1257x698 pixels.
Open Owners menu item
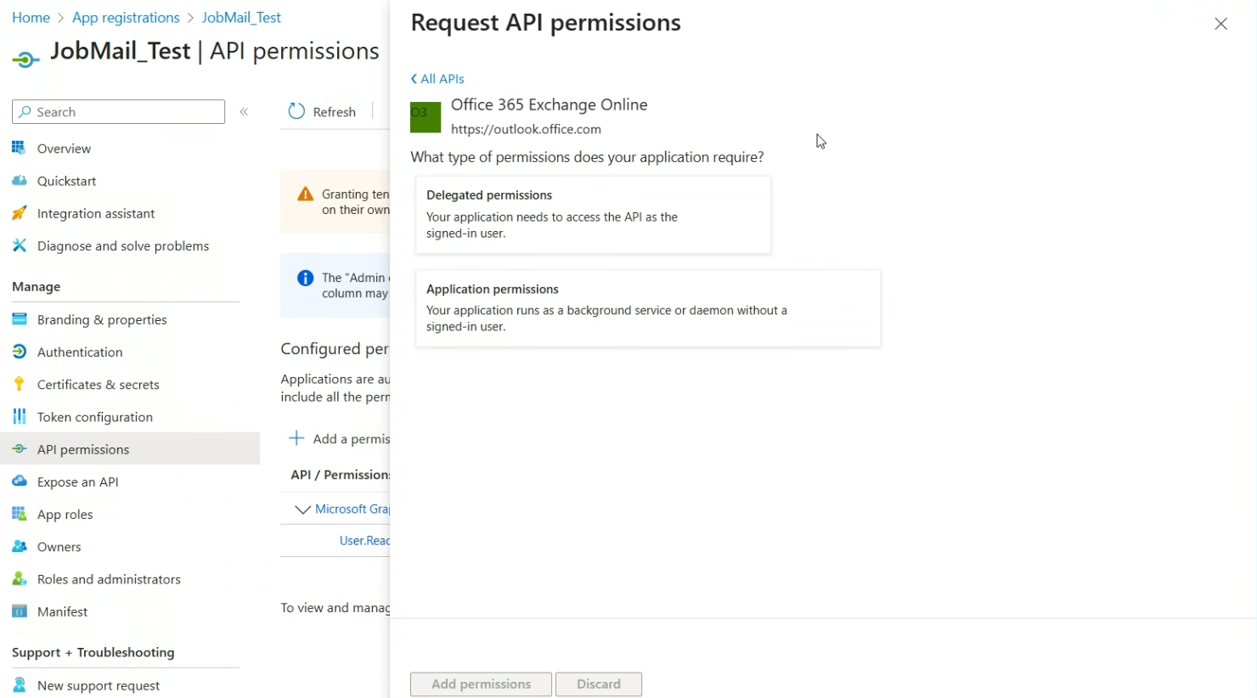point(59,547)
